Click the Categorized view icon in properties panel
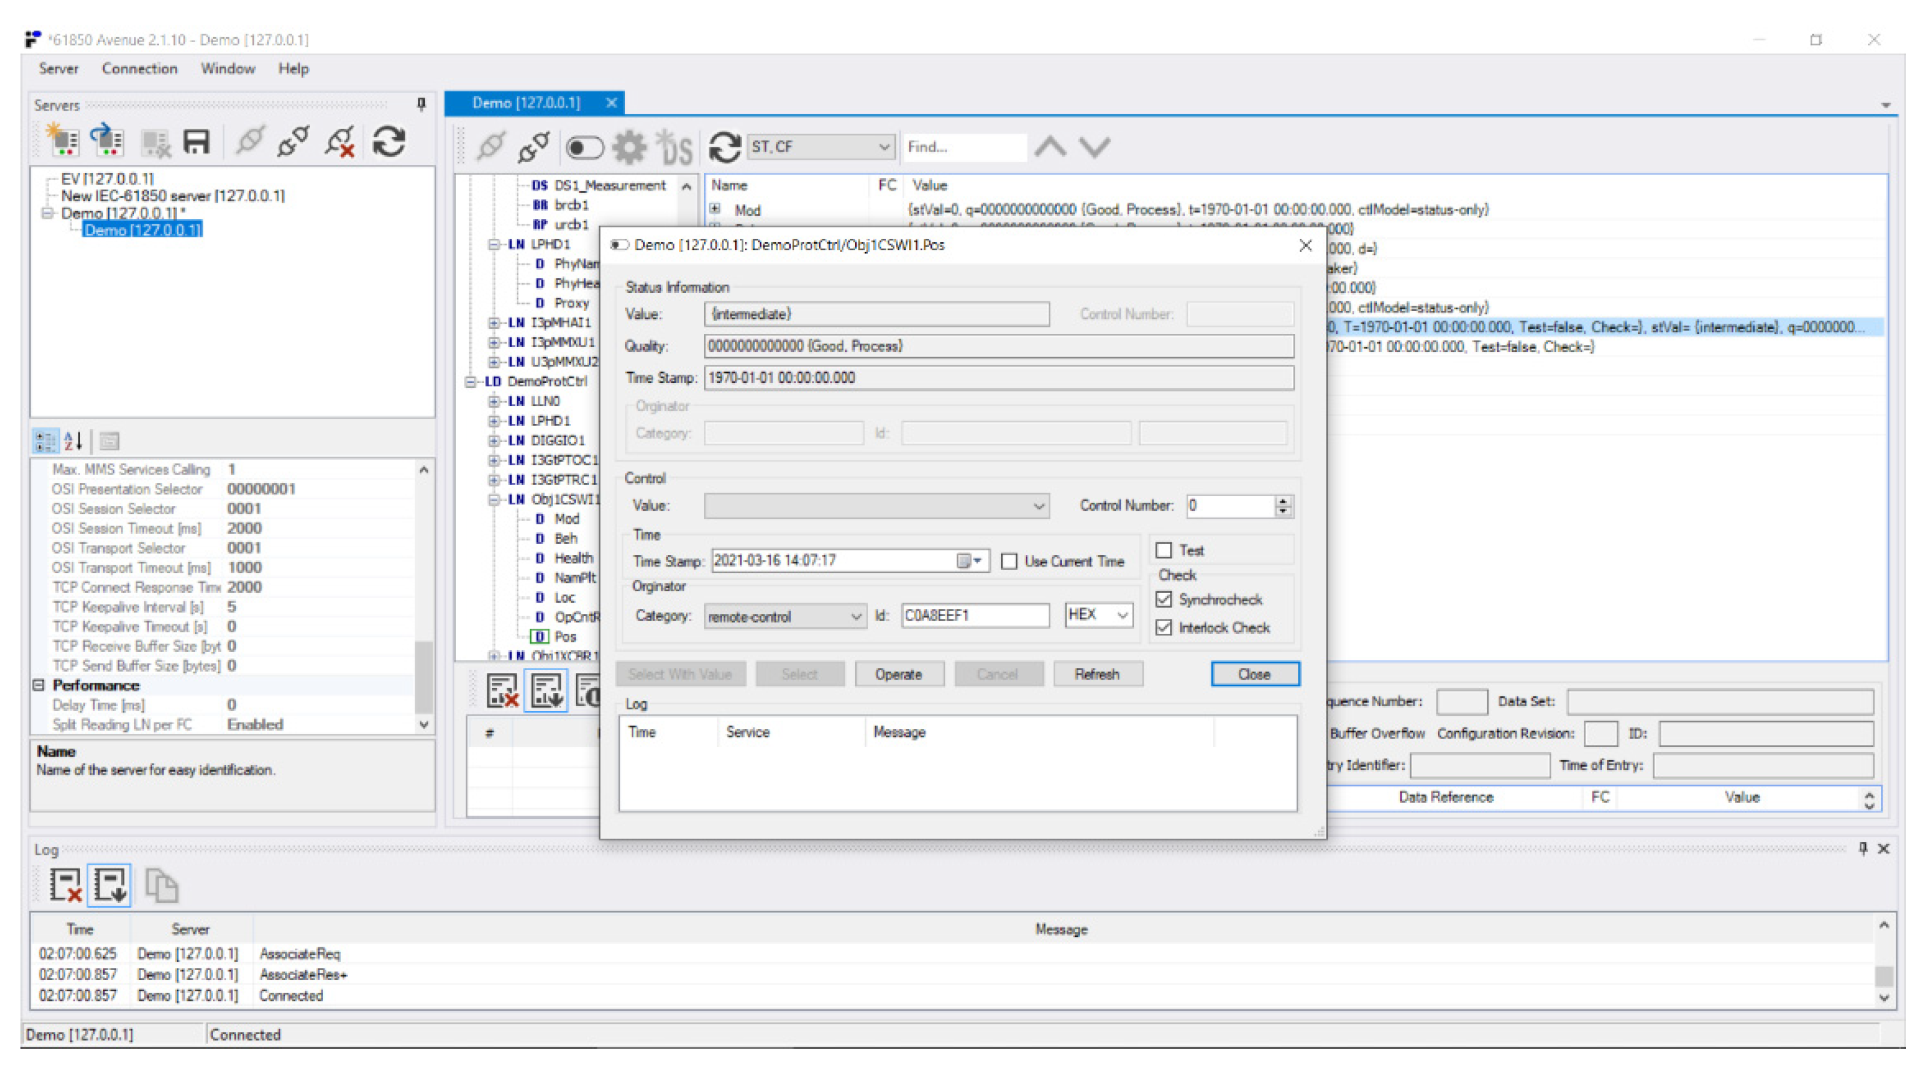This screenshot has width=1927, height=1070. (x=45, y=441)
